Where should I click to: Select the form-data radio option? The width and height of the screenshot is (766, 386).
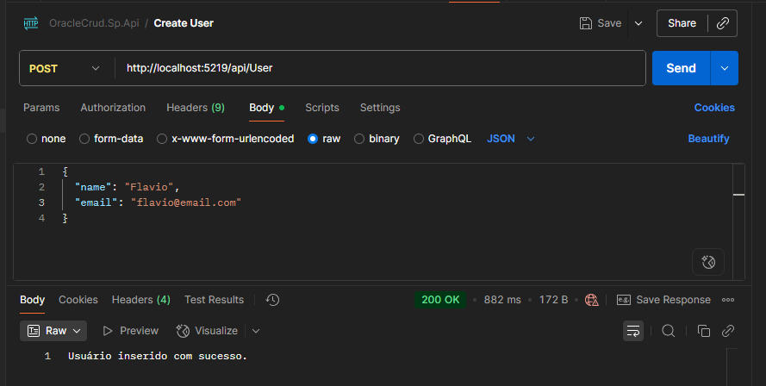click(x=84, y=139)
